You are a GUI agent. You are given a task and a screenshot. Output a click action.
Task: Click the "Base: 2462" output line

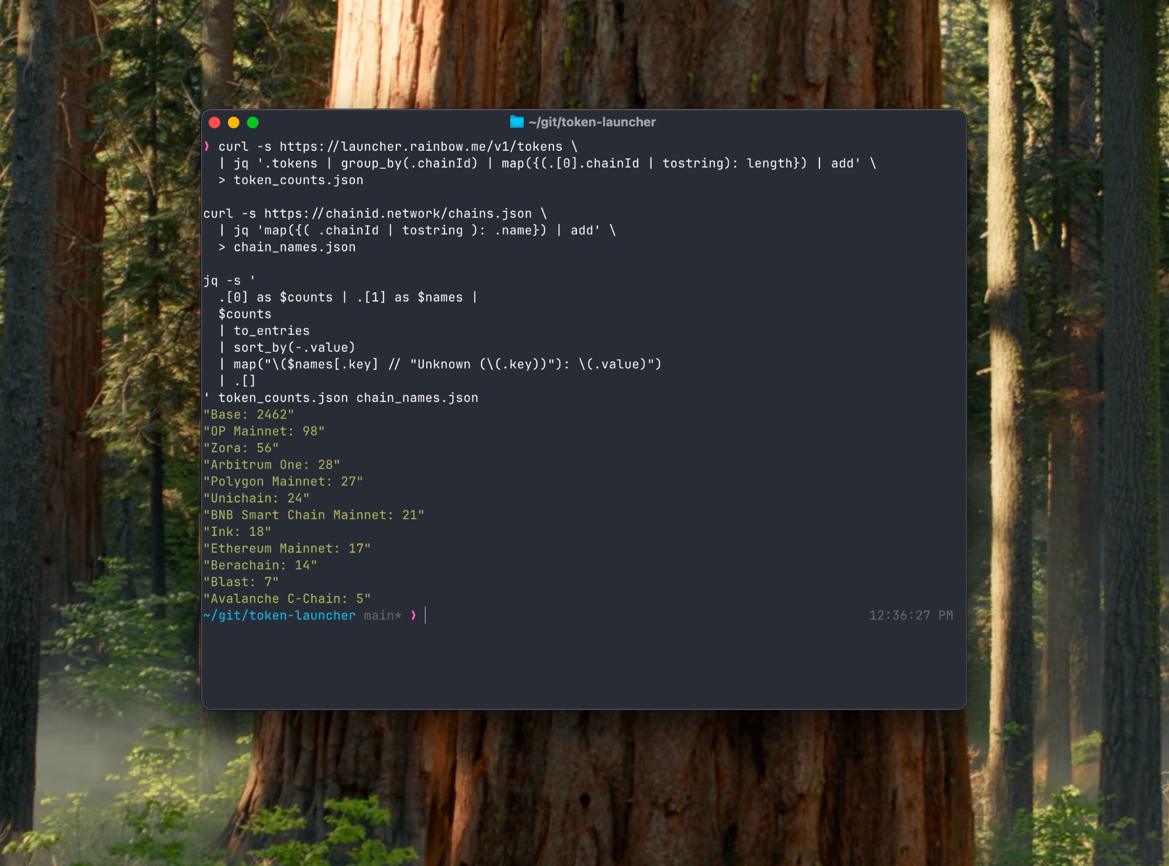249,415
